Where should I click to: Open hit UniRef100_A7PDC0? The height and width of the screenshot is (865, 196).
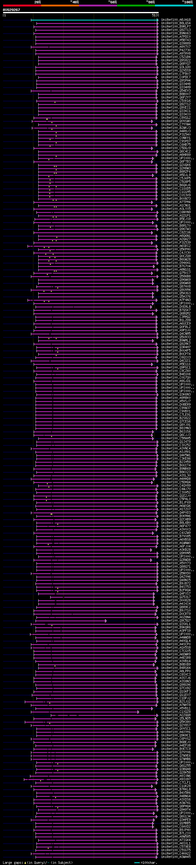(x=176, y=37)
